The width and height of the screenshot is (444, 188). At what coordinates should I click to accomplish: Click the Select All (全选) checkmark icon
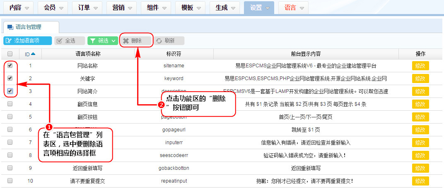[x=60, y=40]
